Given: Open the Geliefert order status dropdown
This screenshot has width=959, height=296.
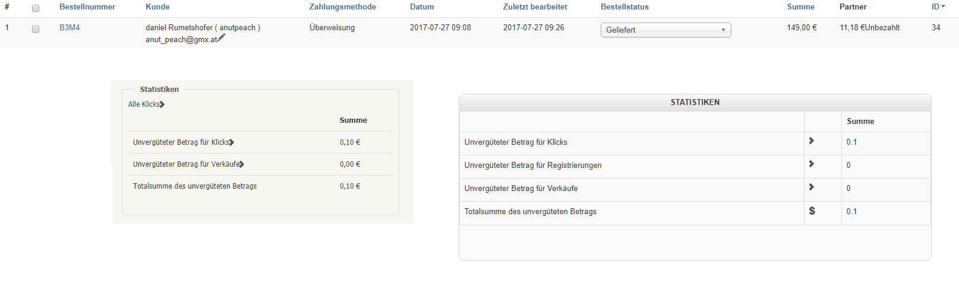Looking at the screenshot, I should 665,30.
